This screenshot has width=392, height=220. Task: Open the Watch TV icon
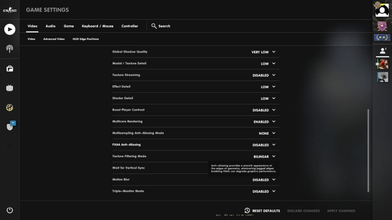(x=10, y=88)
